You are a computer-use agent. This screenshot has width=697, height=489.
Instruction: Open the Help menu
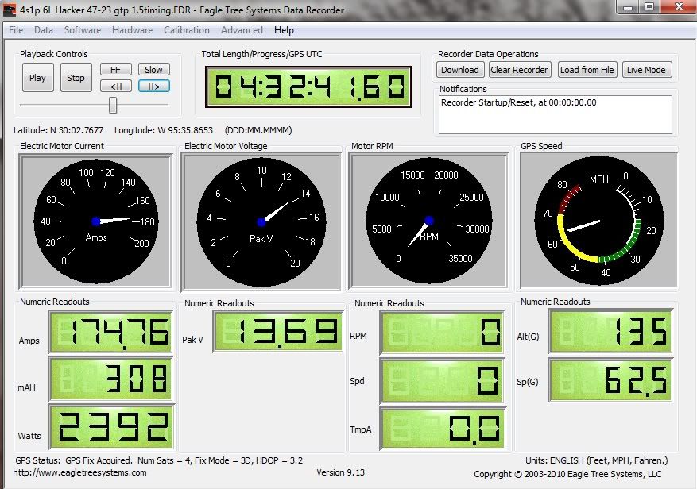coord(284,30)
